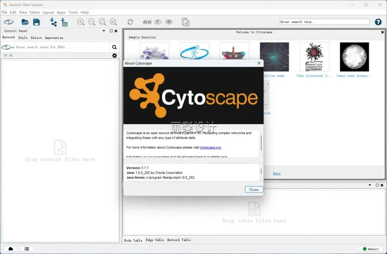This screenshot has width=387, height=254.
Task: Open the Edit menu
Action: click(13, 12)
